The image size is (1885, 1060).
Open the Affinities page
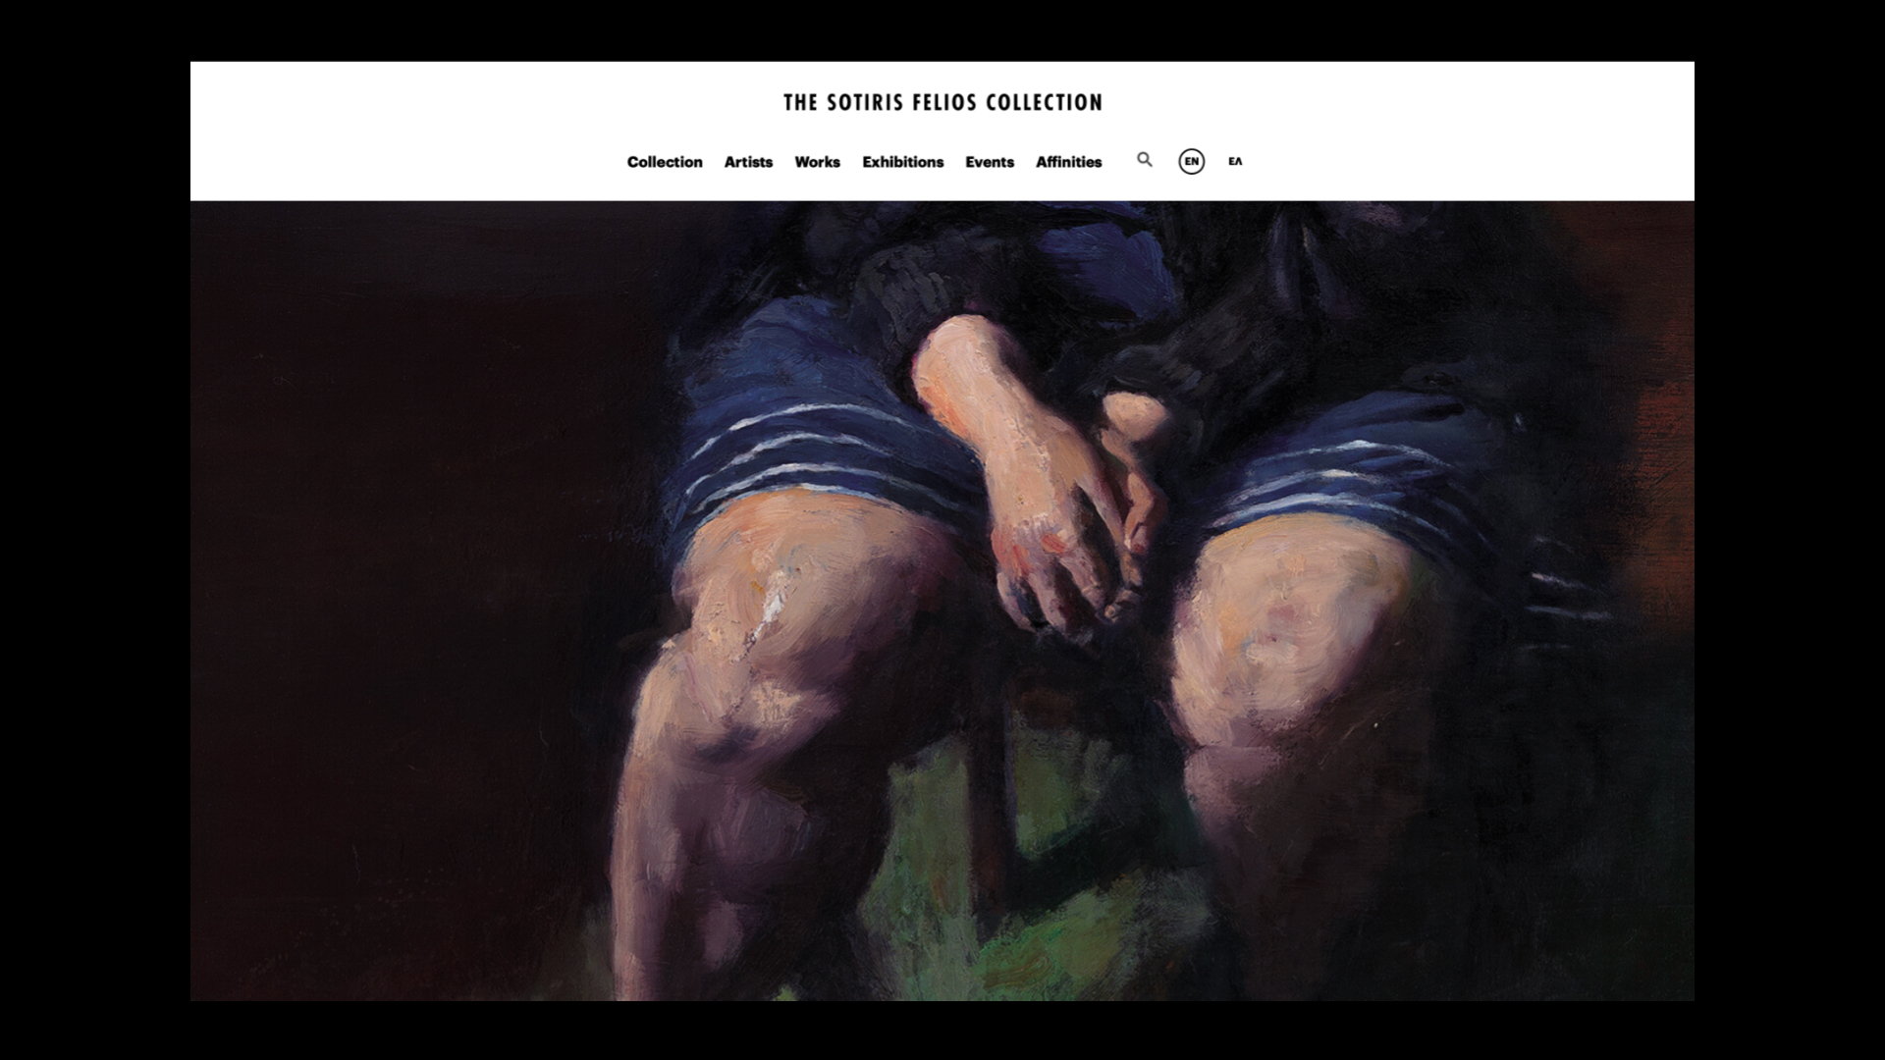[1068, 162]
